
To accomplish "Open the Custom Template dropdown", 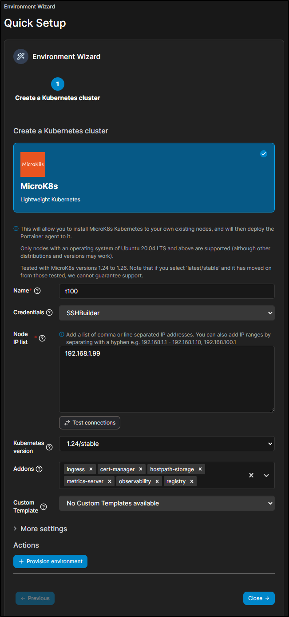I will [x=167, y=503].
